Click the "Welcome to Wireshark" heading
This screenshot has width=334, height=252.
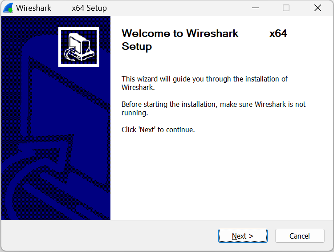(180, 33)
